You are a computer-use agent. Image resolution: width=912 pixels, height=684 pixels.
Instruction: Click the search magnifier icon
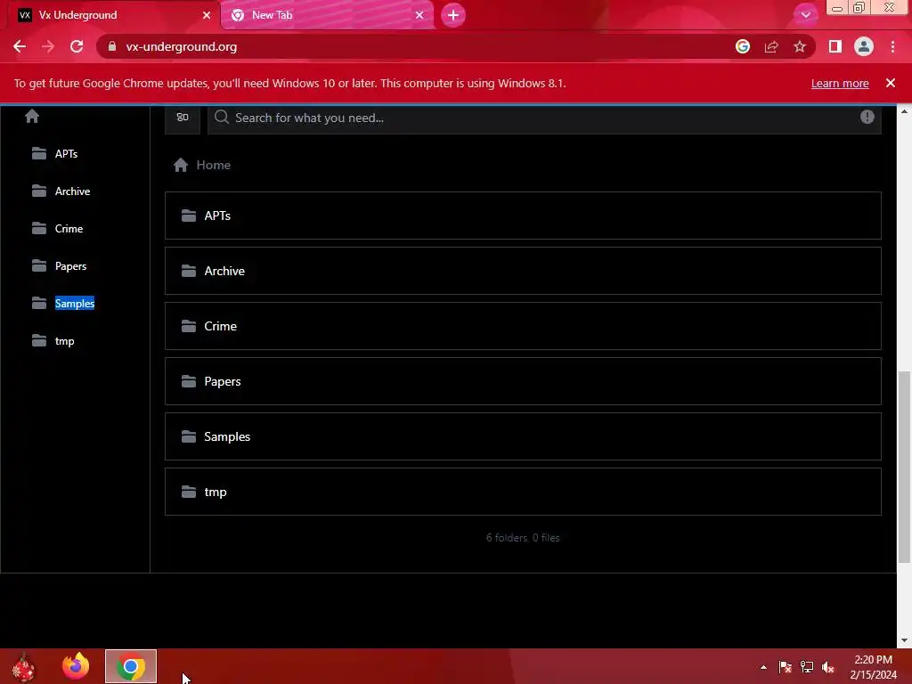tap(222, 118)
